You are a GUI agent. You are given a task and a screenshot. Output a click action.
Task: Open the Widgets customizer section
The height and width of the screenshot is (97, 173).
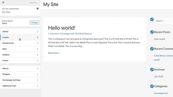click(x=20, y=74)
